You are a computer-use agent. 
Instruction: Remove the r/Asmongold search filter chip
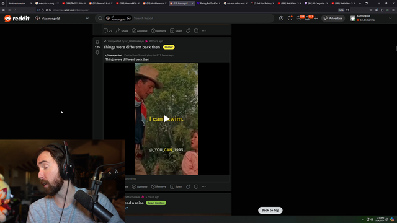(x=129, y=19)
